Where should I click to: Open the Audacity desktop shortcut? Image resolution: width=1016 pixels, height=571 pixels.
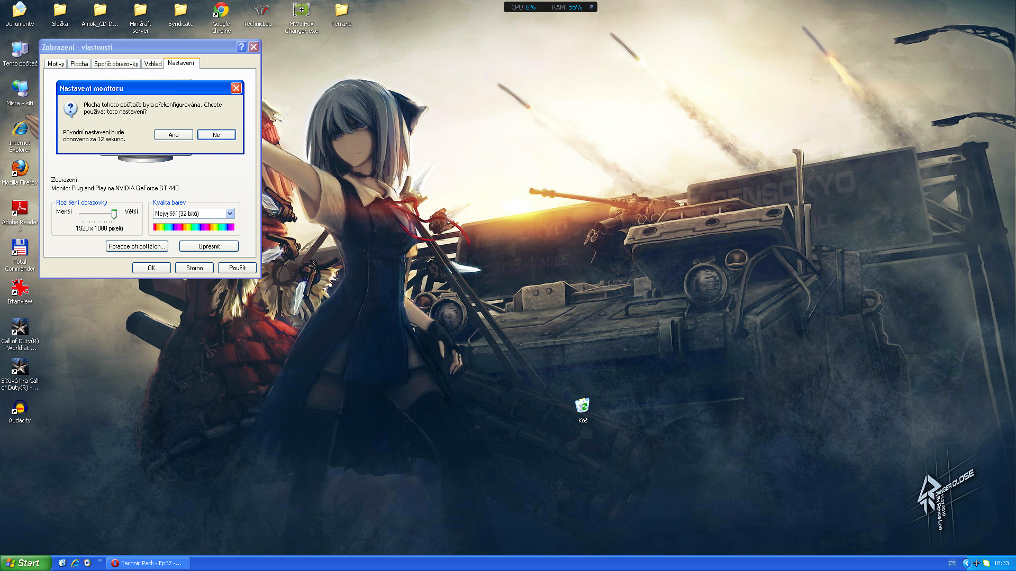20,407
